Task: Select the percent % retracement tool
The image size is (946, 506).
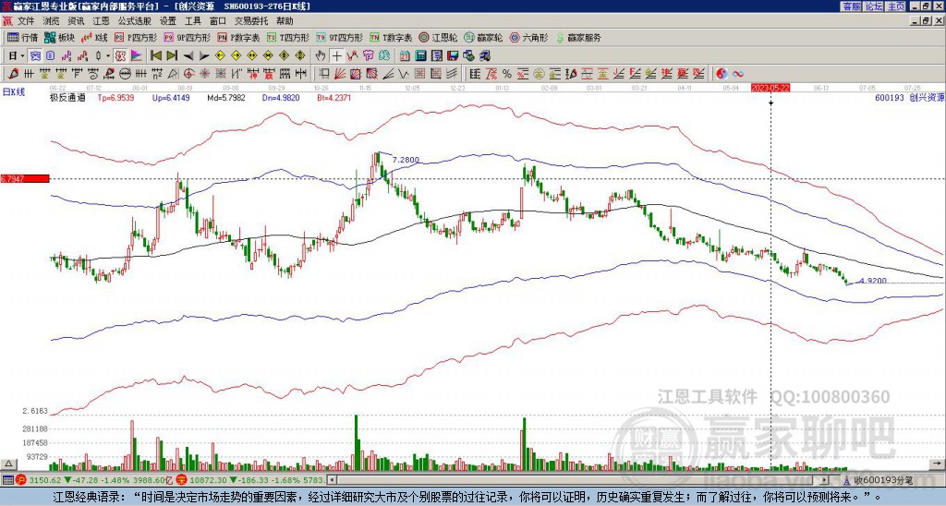Action: [x=507, y=74]
